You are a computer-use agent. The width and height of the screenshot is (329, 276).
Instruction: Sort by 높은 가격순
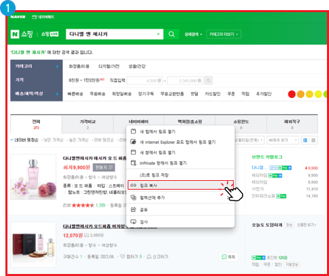pos(78,140)
